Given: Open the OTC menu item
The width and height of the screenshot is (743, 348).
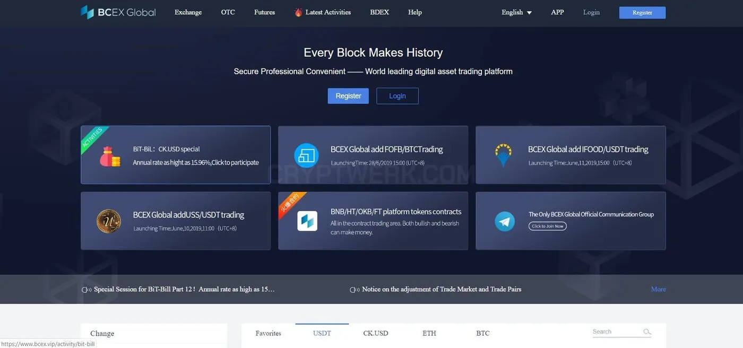Looking at the screenshot, I should coord(228,12).
